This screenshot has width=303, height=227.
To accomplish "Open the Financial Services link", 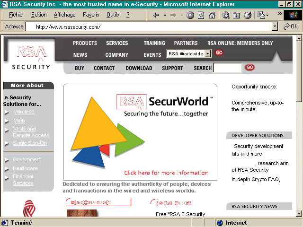I will (x=23, y=180).
